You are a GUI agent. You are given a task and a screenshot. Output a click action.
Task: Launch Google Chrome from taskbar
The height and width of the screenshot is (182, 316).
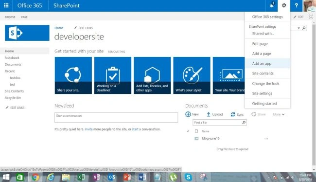pyautogui.click(x=35, y=177)
